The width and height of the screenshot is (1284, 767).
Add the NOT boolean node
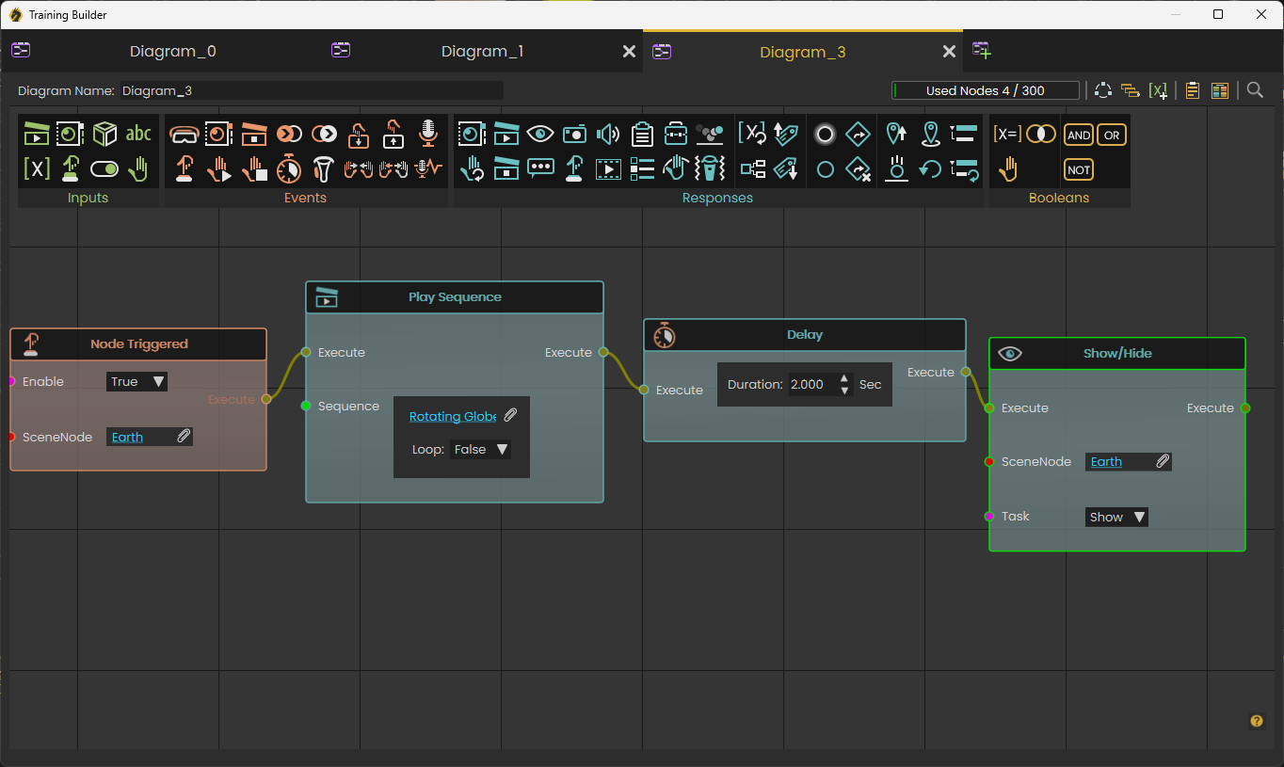tap(1079, 169)
